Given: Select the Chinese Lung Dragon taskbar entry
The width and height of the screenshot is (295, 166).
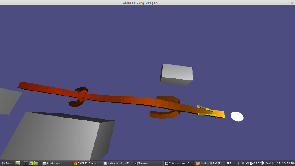Looking at the screenshot, I should (179, 163).
